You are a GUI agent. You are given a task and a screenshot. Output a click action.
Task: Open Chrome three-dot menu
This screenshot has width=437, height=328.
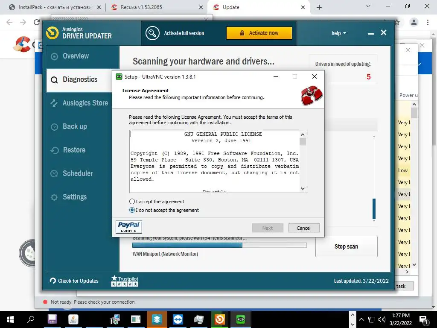pos(428,22)
